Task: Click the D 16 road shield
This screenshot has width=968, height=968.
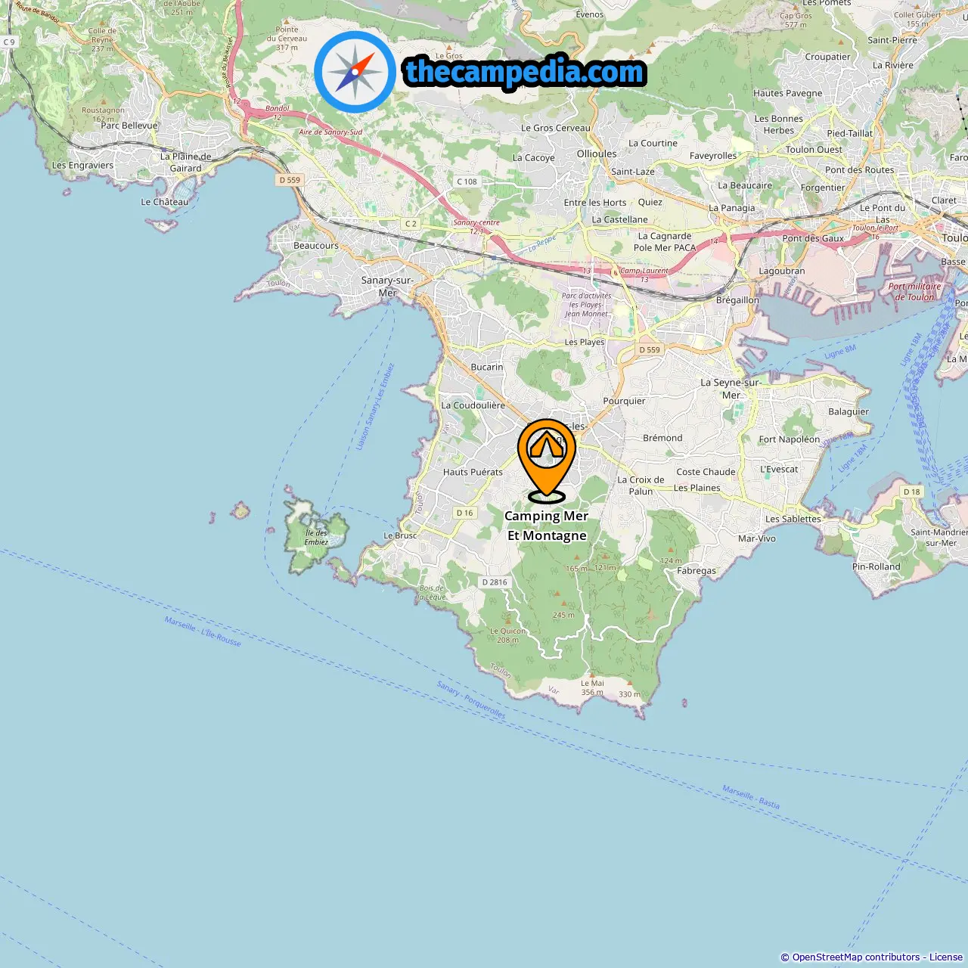Action: tap(465, 513)
